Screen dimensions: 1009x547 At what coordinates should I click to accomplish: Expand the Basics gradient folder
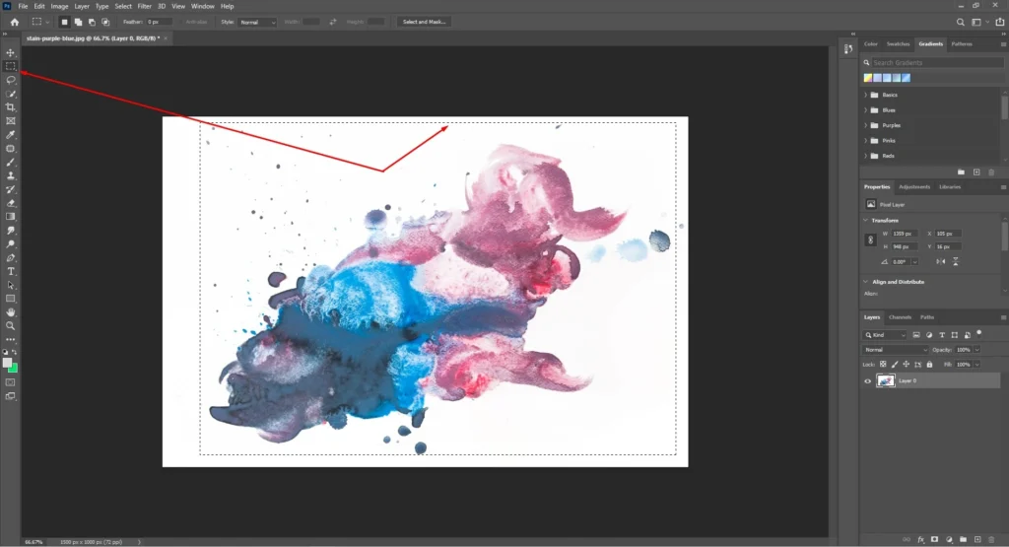click(865, 95)
